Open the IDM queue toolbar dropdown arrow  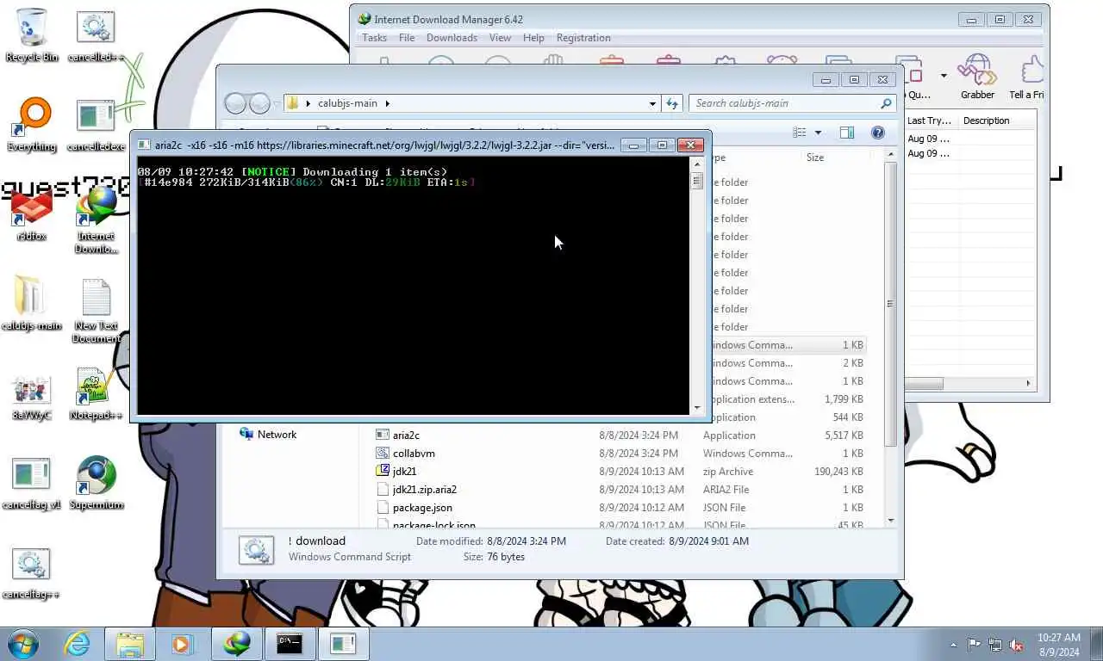(943, 76)
